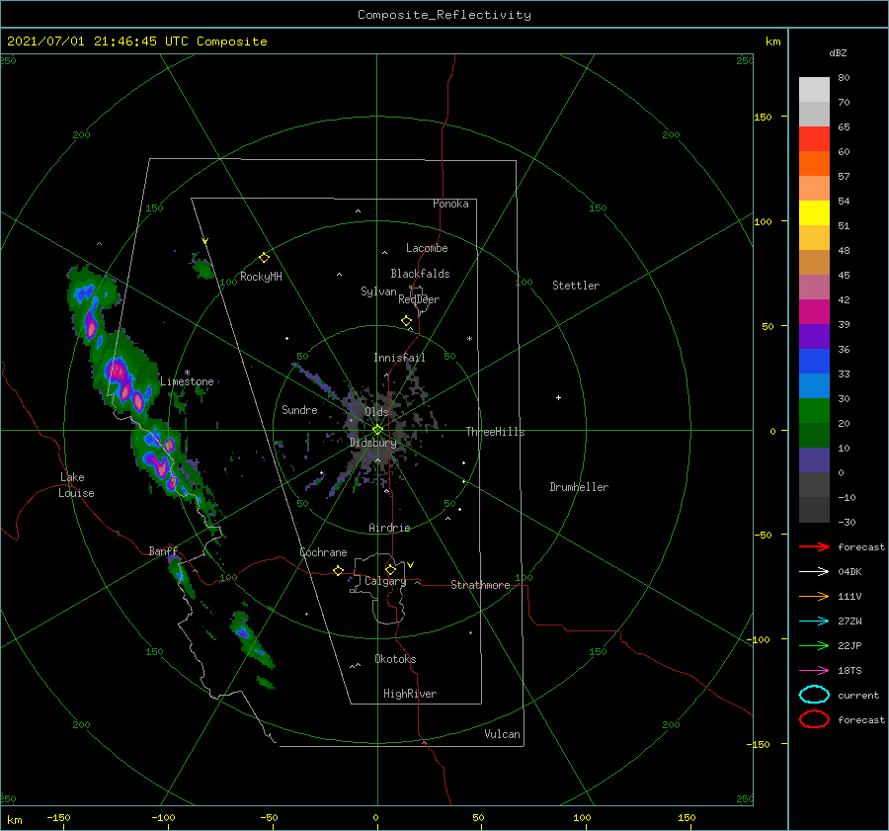The height and width of the screenshot is (831, 889).
Task: Click the Limestone label
Action: coord(187,381)
